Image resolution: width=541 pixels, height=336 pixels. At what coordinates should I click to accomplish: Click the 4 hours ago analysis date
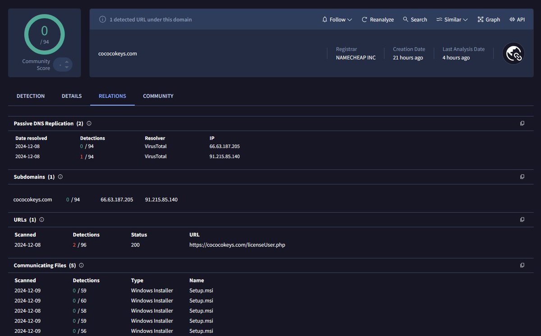point(456,58)
